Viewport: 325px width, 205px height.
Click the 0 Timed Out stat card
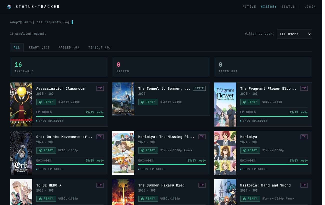pyautogui.click(x=263, y=67)
